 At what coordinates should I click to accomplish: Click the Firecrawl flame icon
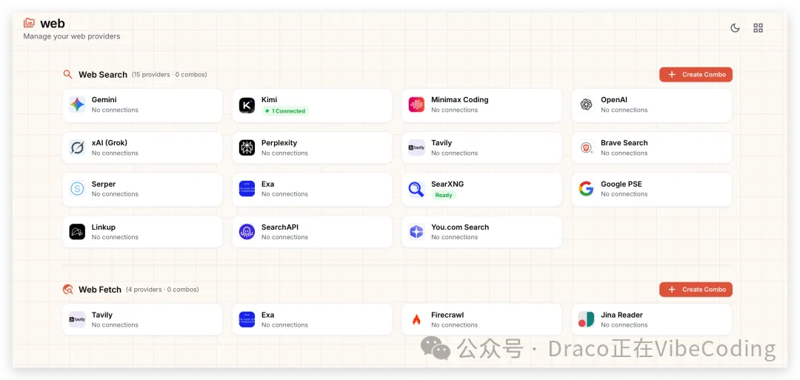pos(416,320)
